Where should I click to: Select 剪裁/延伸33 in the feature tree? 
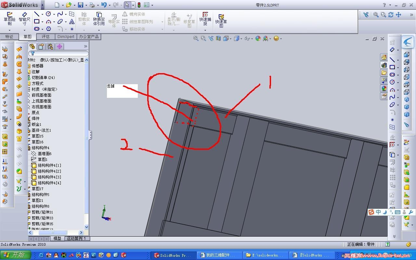click(42, 218)
